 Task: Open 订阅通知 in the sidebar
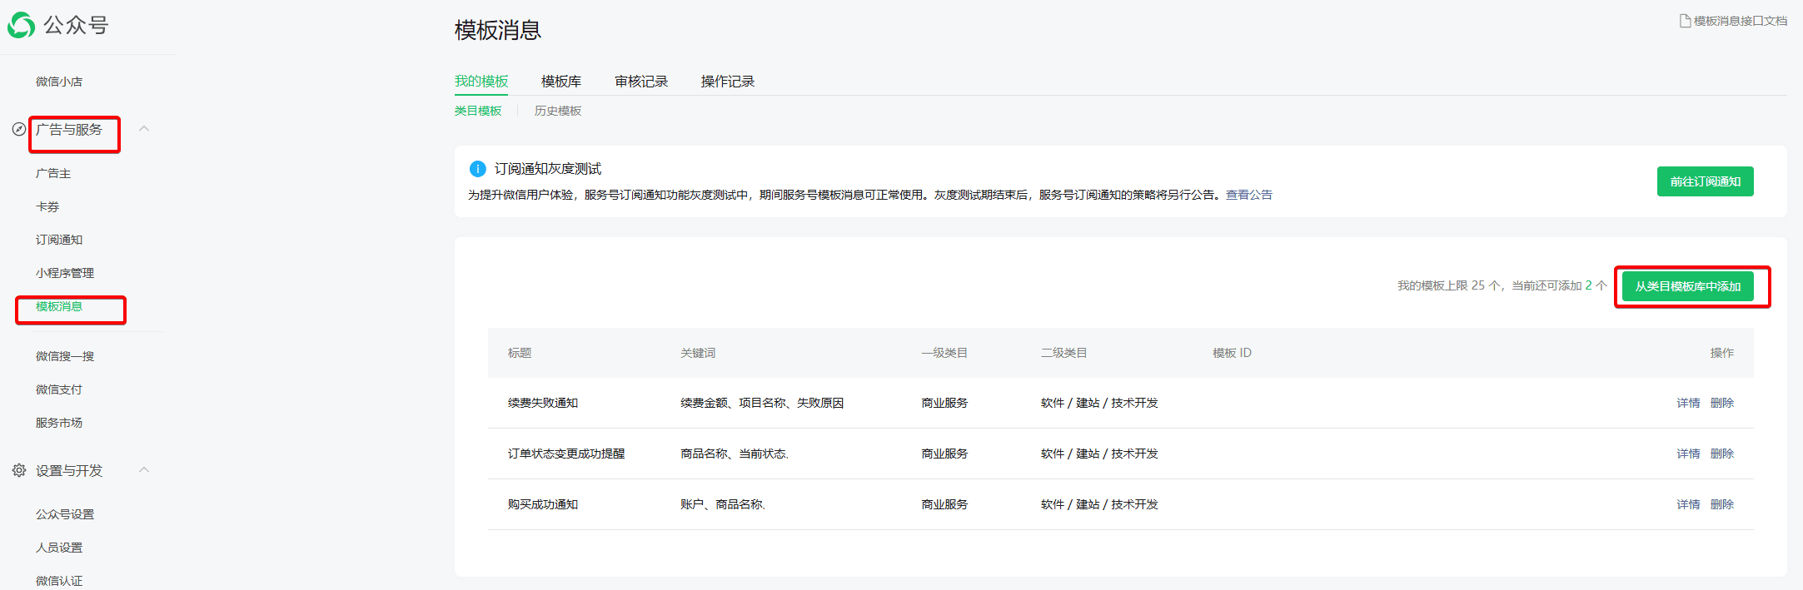tap(59, 240)
